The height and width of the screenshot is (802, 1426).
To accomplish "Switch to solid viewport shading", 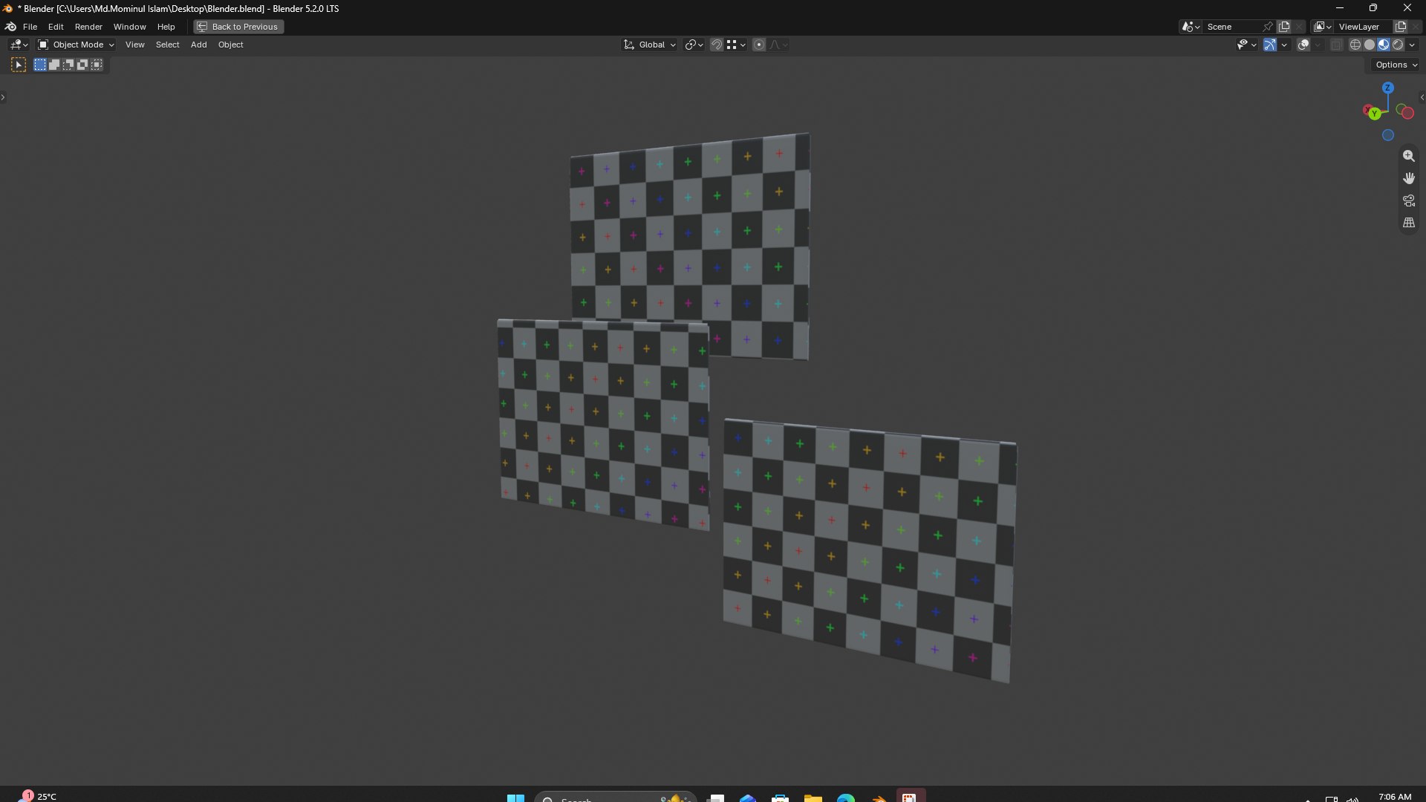I will [x=1370, y=45].
